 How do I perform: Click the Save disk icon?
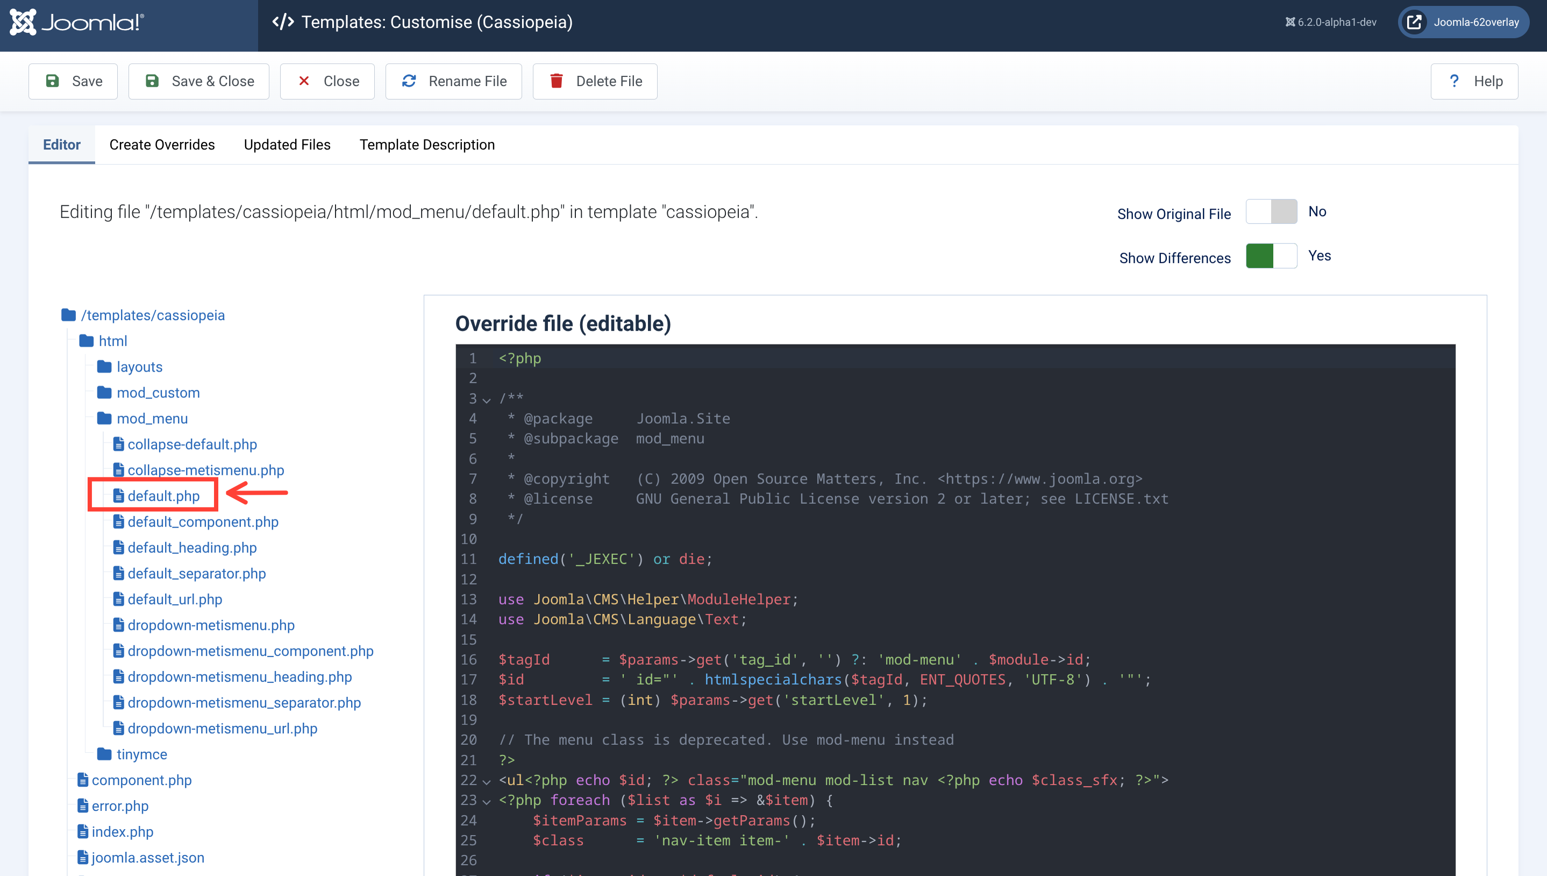[x=54, y=81]
